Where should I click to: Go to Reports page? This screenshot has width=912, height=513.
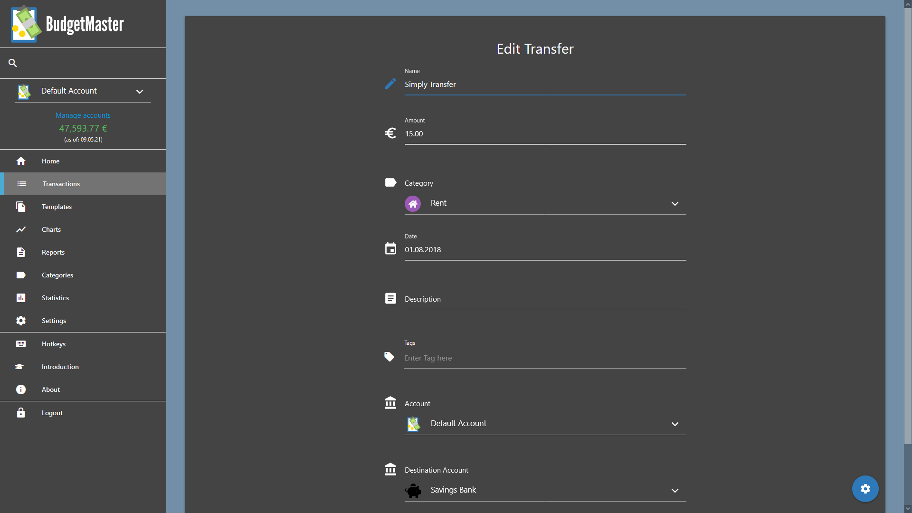click(83, 252)
